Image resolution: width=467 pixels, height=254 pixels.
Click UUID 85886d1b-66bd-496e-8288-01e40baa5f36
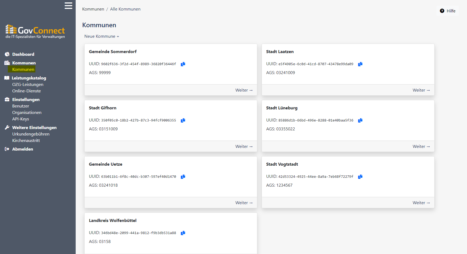click(316, 120)
